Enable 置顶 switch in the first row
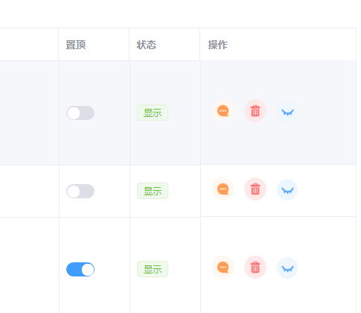 (80, 113)
